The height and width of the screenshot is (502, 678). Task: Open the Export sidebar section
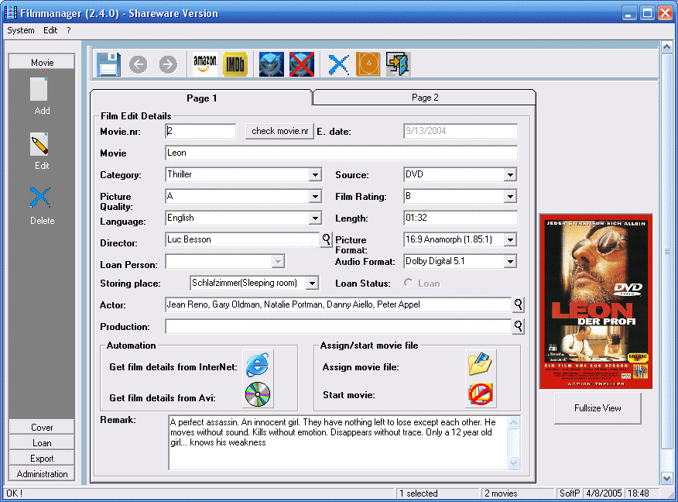pos(42,459)
